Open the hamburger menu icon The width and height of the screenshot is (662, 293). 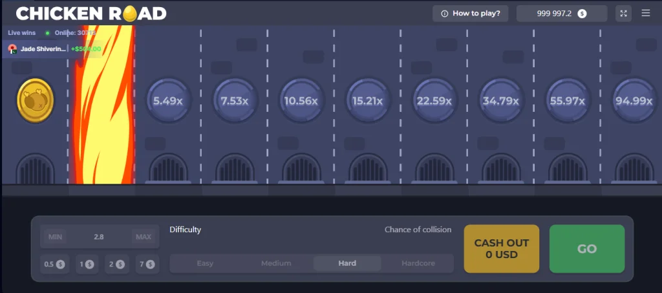coord(646,13)
